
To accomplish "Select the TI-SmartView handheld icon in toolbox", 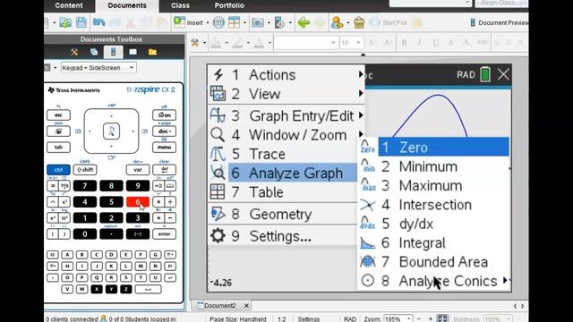I will click(x=114, y=52).
